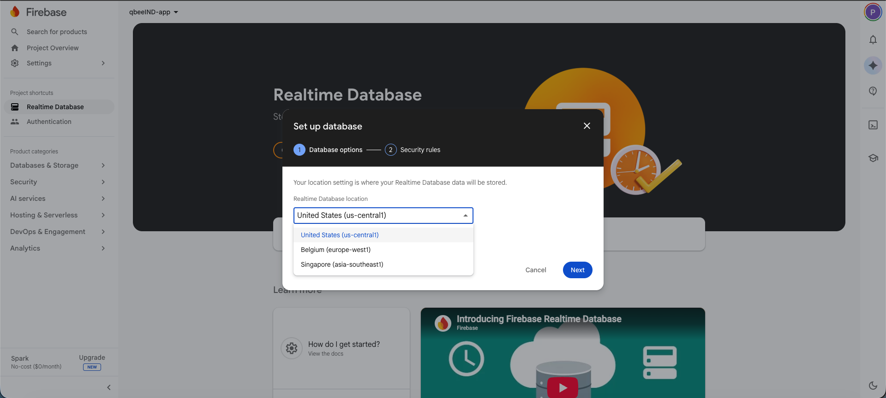The width and height of the screenshot is (886, 398).
Task: Select Singapore (asia-southeast1) option
Action: 383,264
